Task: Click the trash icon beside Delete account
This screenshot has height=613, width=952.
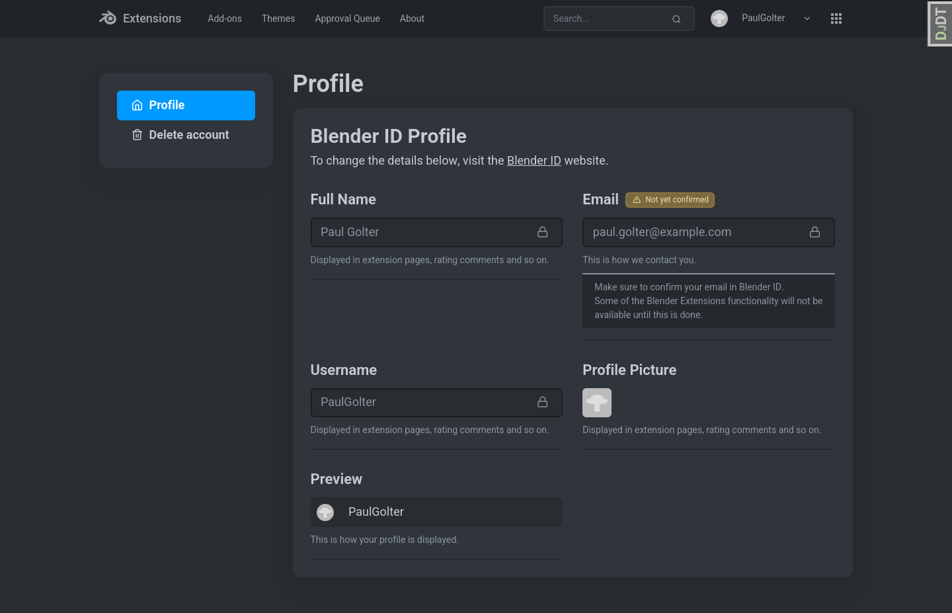Action: [x=138, y=135]
